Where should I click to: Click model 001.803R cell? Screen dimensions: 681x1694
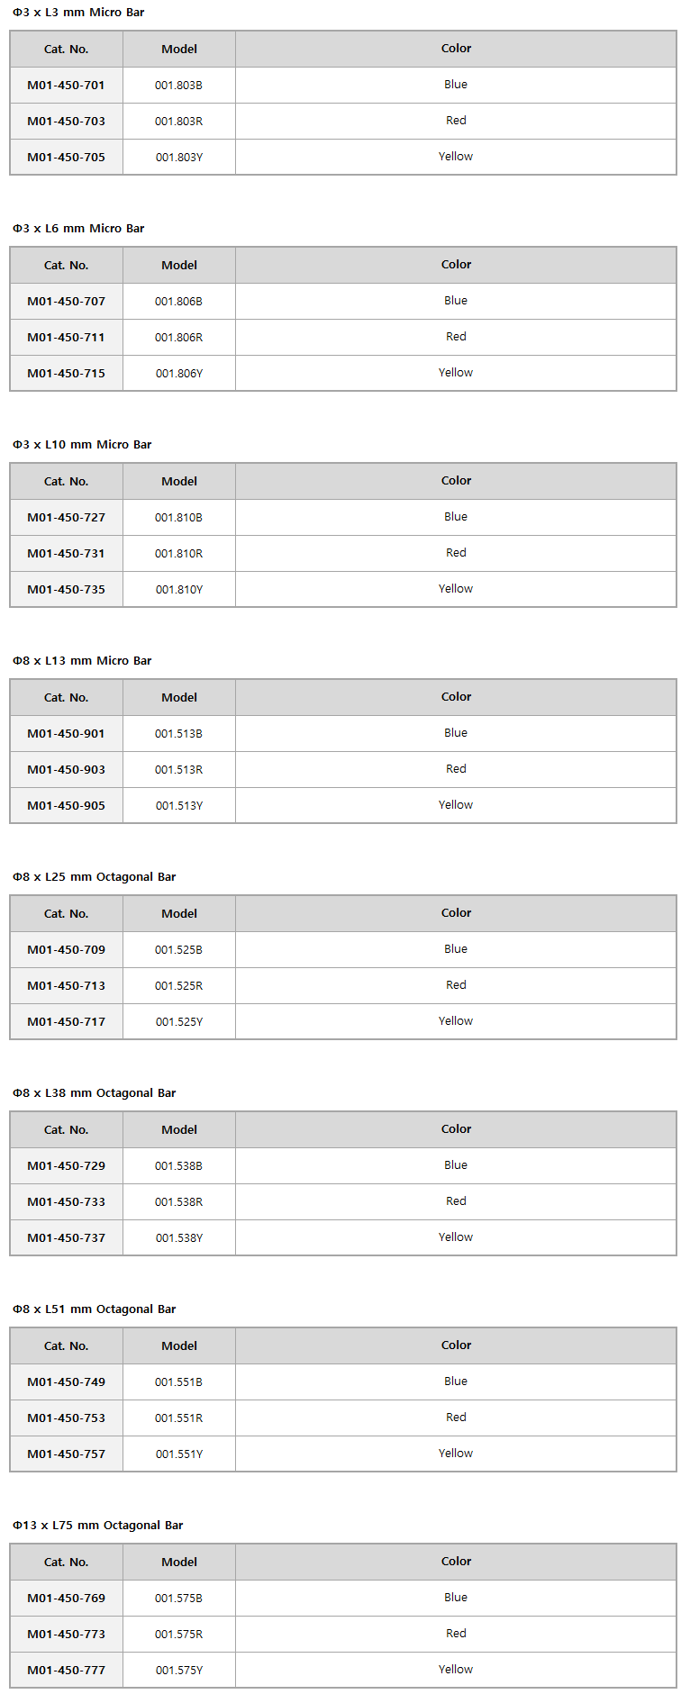[178, 122]
